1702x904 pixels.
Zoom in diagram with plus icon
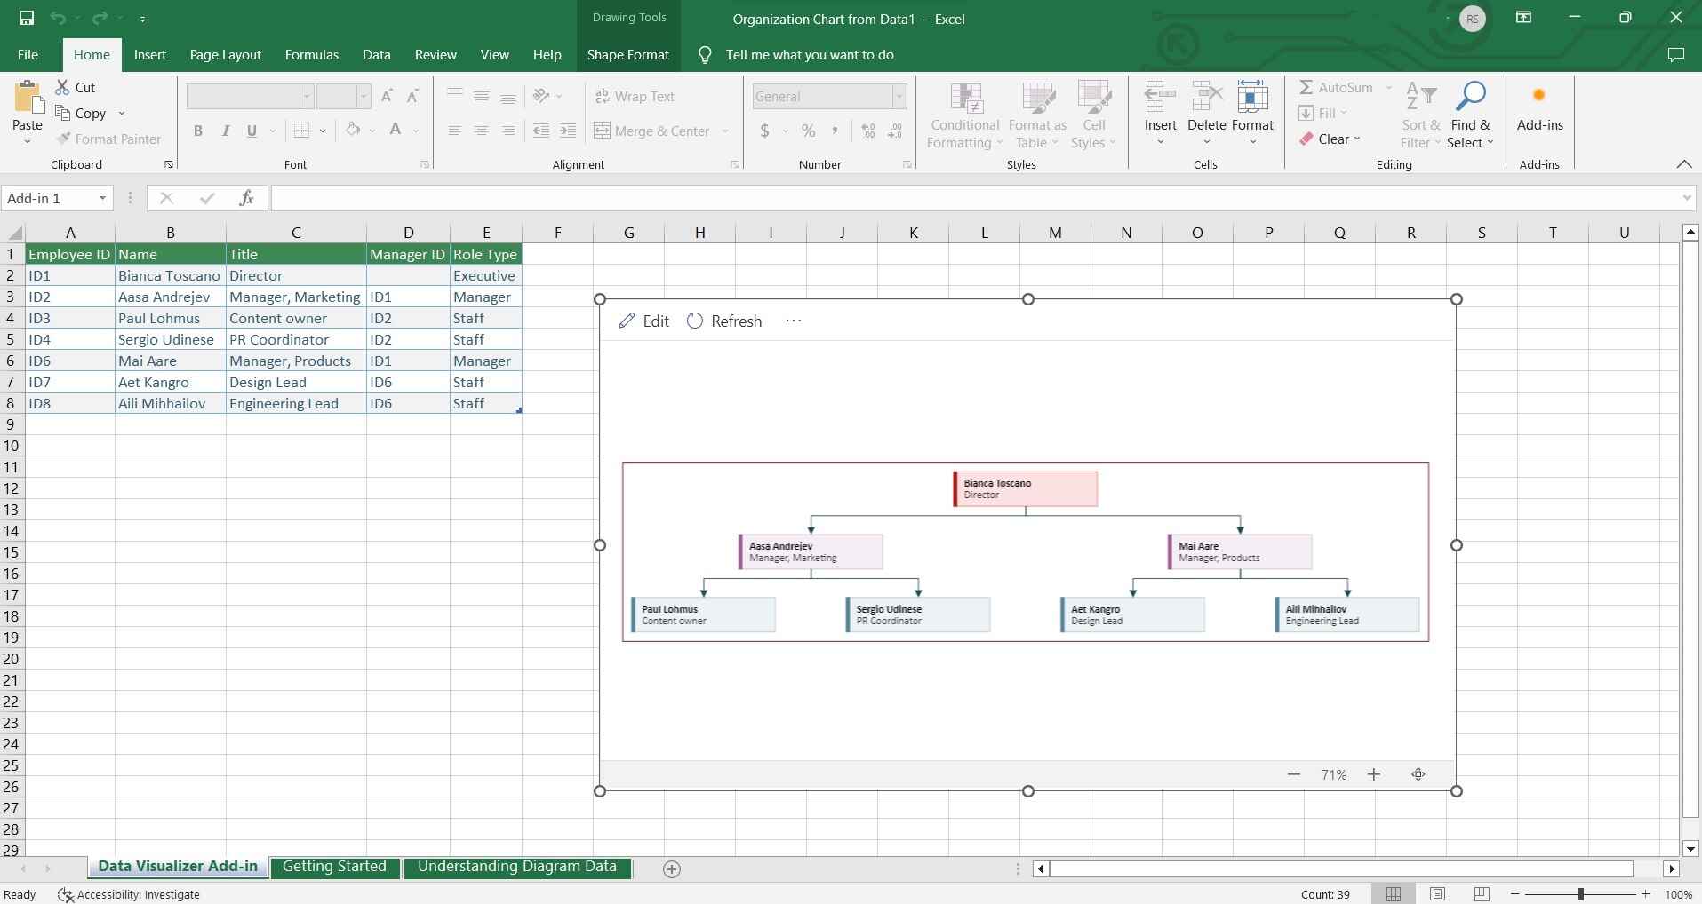[1374, 774]
